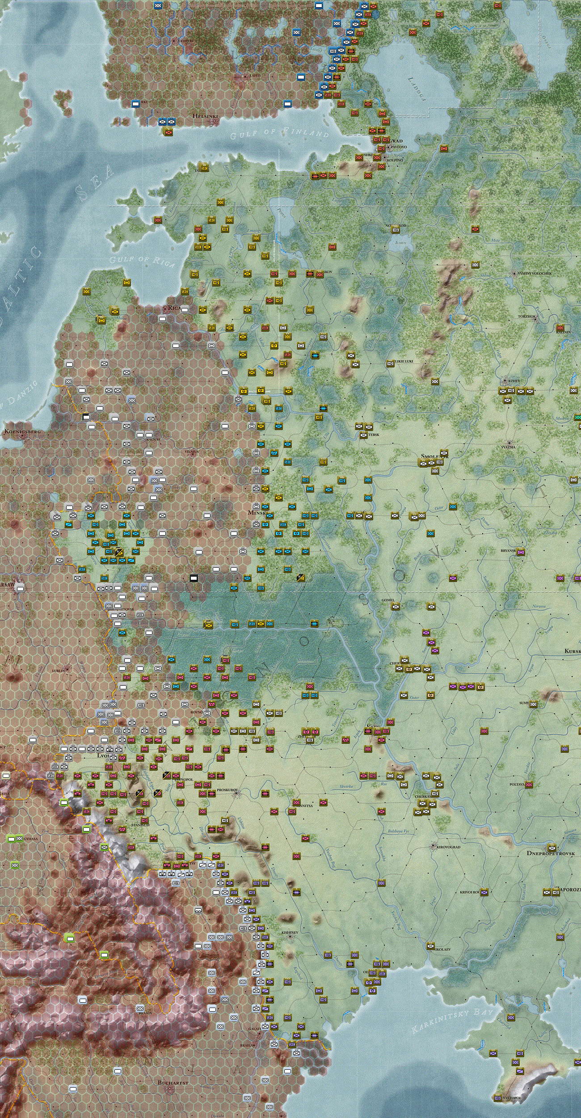Select the Lahti town label
This screenshot has height=1118, width=581.
tap(255, 76)
